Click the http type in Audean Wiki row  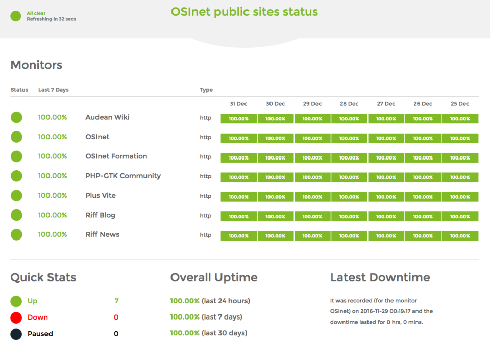click(206, 118)
